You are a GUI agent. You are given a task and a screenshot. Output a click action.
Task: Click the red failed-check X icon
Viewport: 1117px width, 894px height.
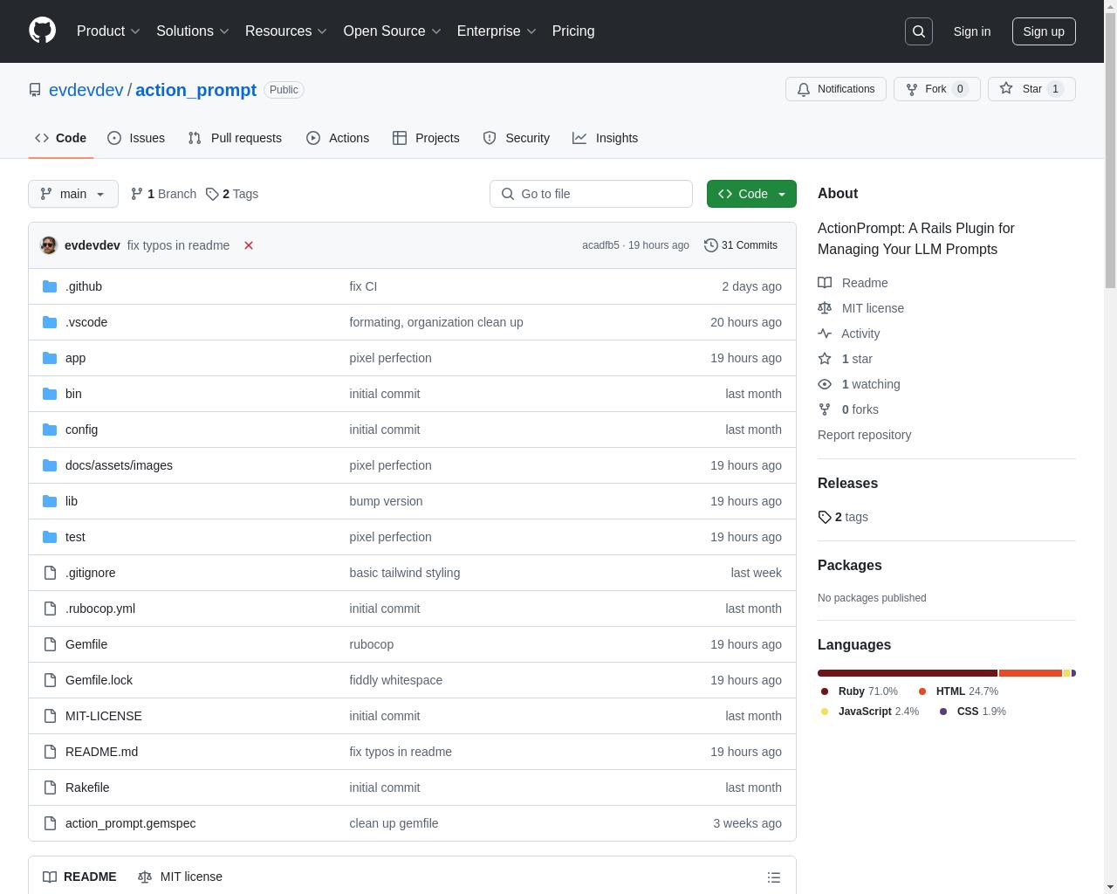[x=249, y=245]
